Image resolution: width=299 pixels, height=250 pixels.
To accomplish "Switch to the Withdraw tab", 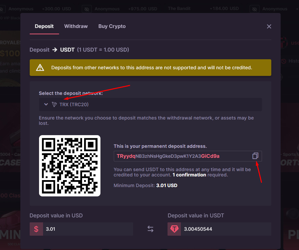I will click(76, 26).
